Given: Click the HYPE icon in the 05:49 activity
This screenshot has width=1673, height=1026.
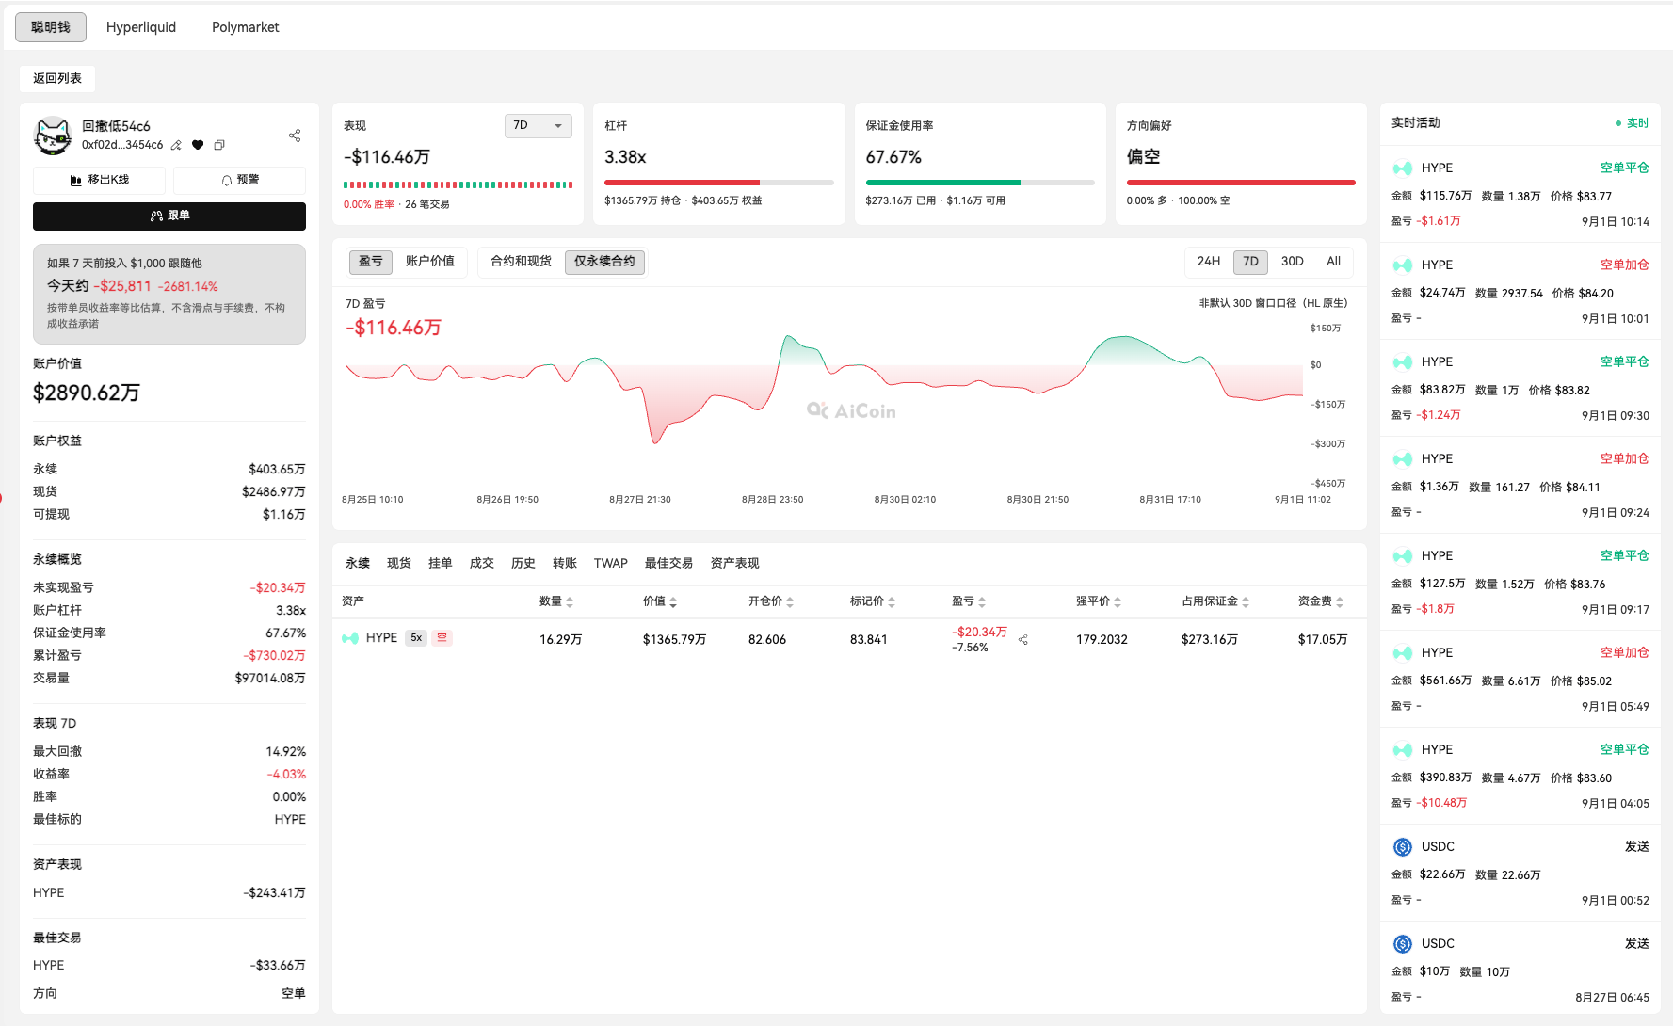Looking at the screenshot, I should tap(1403, 653).
